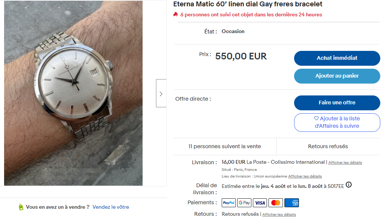Click the American Express icon
The image size is (381, 218).
coord(292,203)
